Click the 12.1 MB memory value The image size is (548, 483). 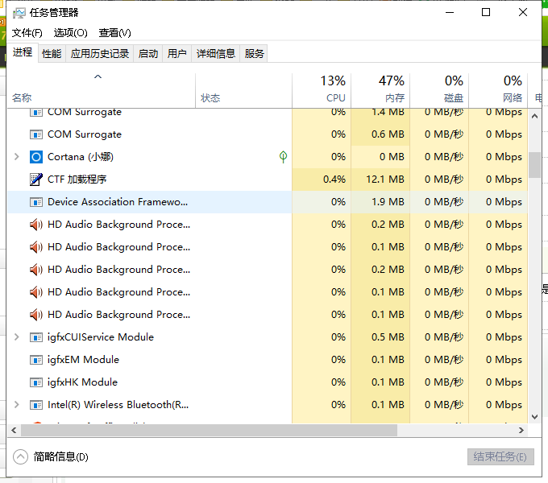(x=385, y=180)
